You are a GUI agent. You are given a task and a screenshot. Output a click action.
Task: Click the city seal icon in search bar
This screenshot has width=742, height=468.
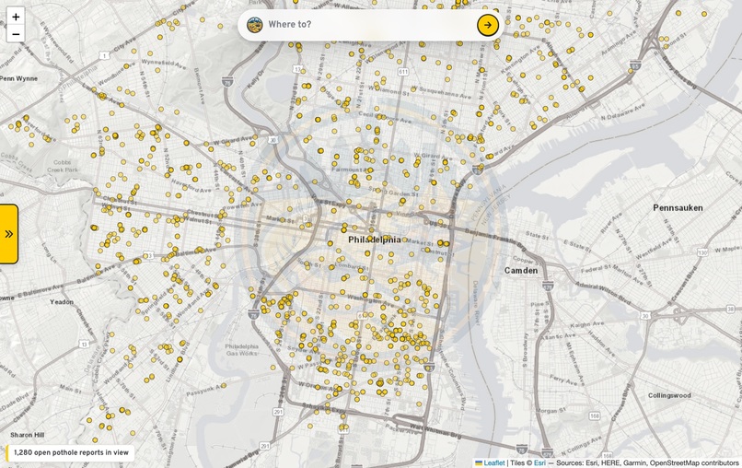(255, 25)
